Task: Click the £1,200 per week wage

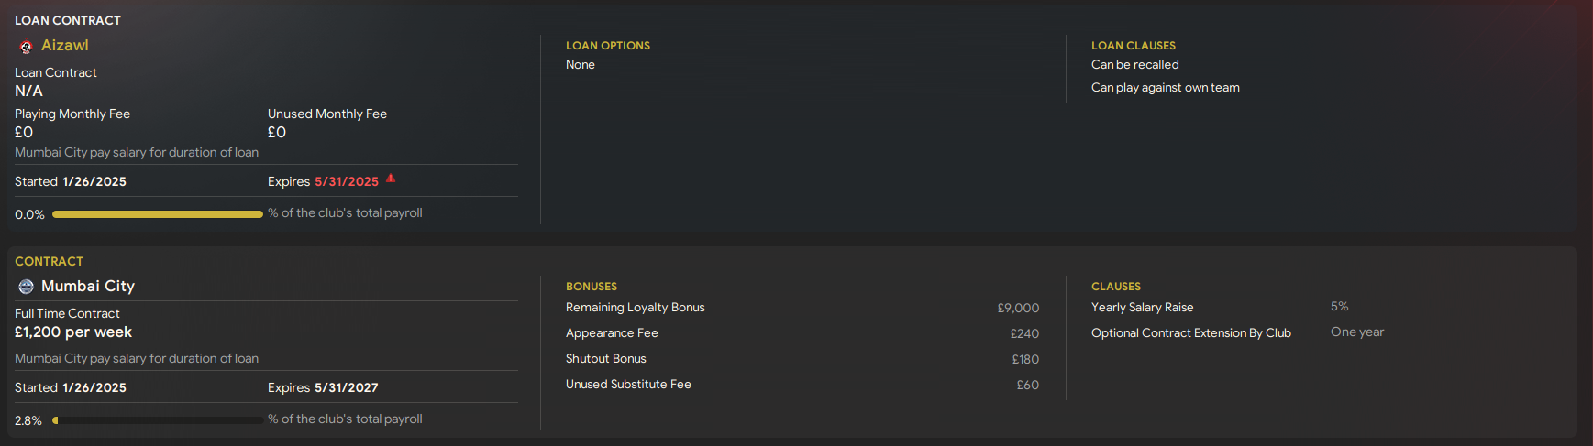Action: coord(73,332)
